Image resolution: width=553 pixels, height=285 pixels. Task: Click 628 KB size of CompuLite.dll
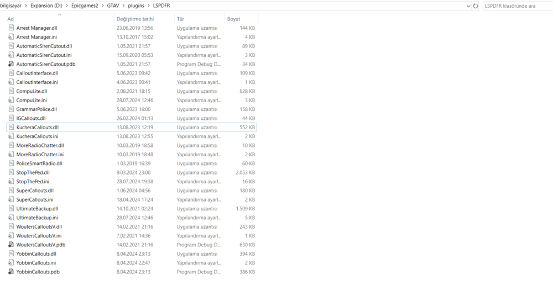tap(247, 91)
